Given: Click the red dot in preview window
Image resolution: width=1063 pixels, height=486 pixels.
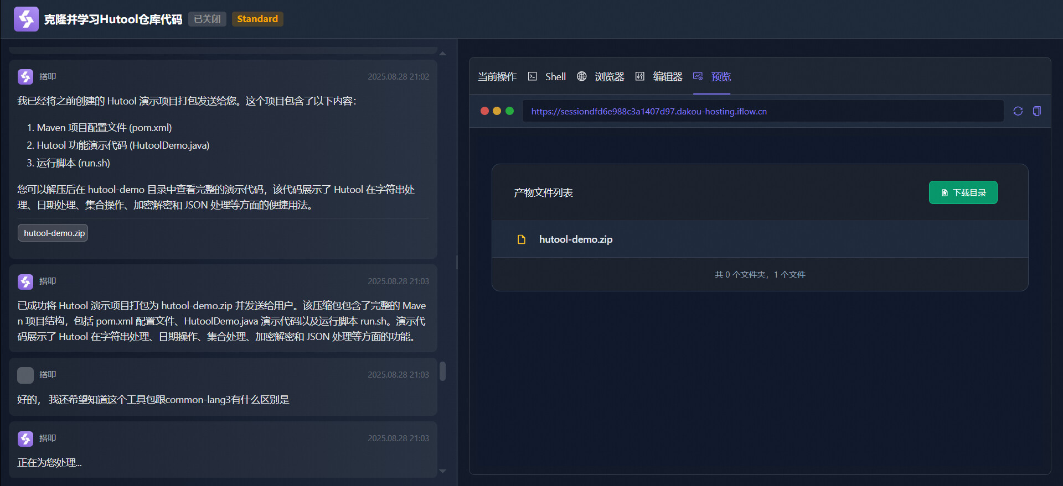Looking at the screenshot, I should 484,111.
